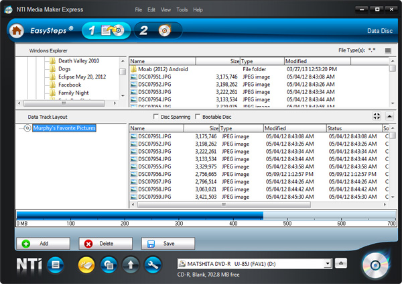Click the Dogs folder icon in tree
The width and height of the screenshot is (402, 284).
[x=52, y=69]
